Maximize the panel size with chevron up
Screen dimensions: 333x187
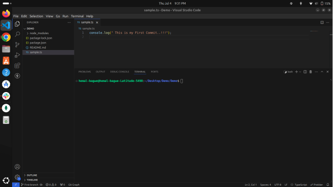pos(322,72)
